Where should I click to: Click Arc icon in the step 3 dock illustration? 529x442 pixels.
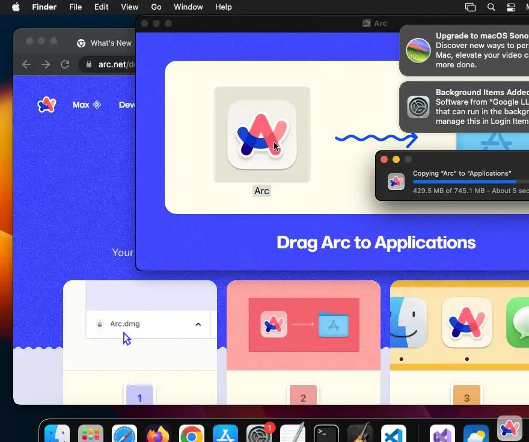tap(467, 322)
